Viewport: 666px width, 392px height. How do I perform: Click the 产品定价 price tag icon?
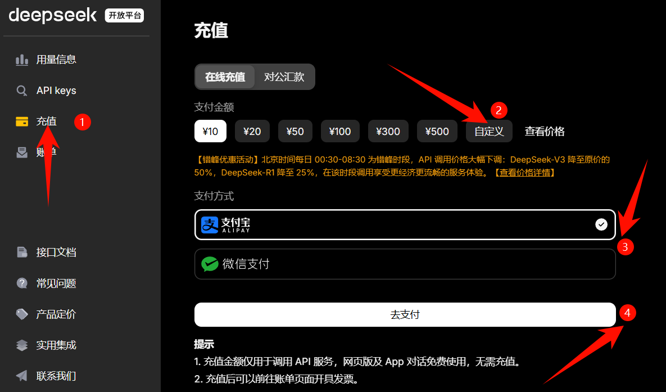[x=22, y=314]
